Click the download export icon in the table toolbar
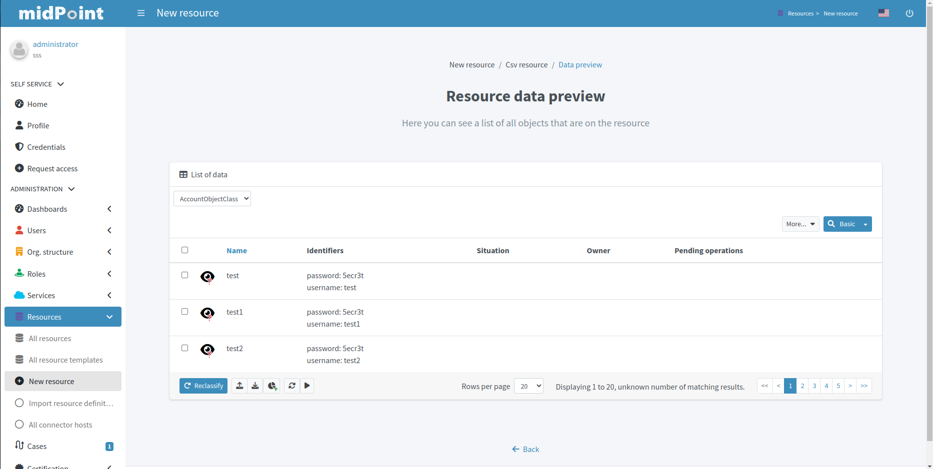 pos(255,386)
